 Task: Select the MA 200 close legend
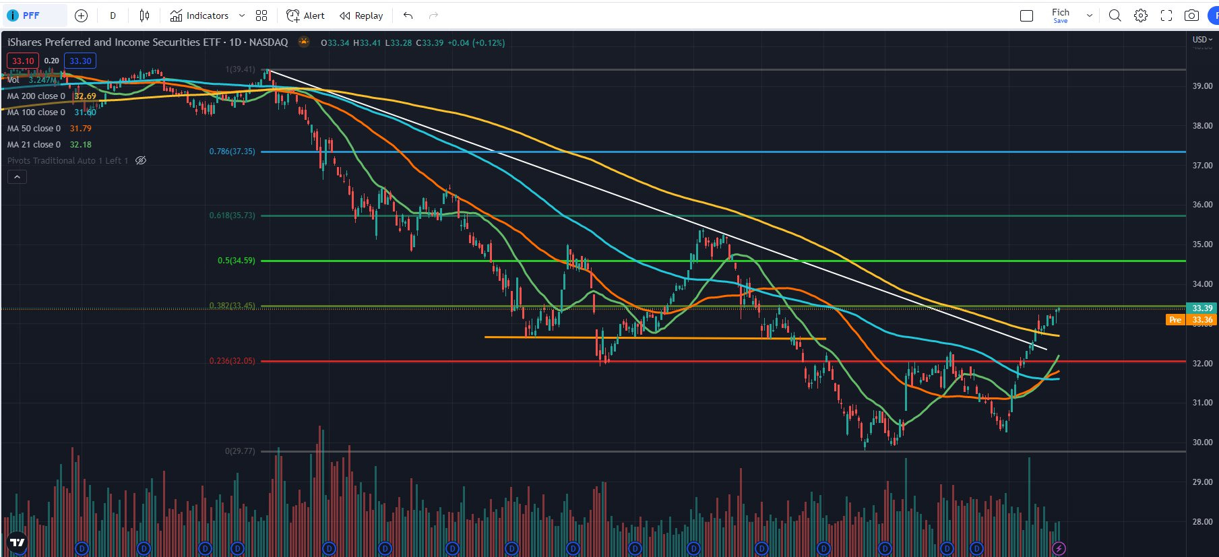[x=36, y=96]
